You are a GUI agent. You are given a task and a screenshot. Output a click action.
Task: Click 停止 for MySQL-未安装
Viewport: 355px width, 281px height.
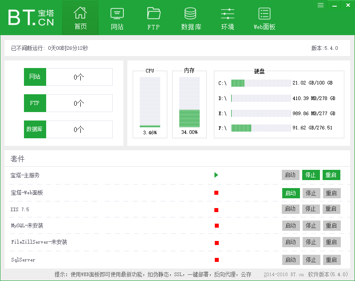(x=312, y=226)
